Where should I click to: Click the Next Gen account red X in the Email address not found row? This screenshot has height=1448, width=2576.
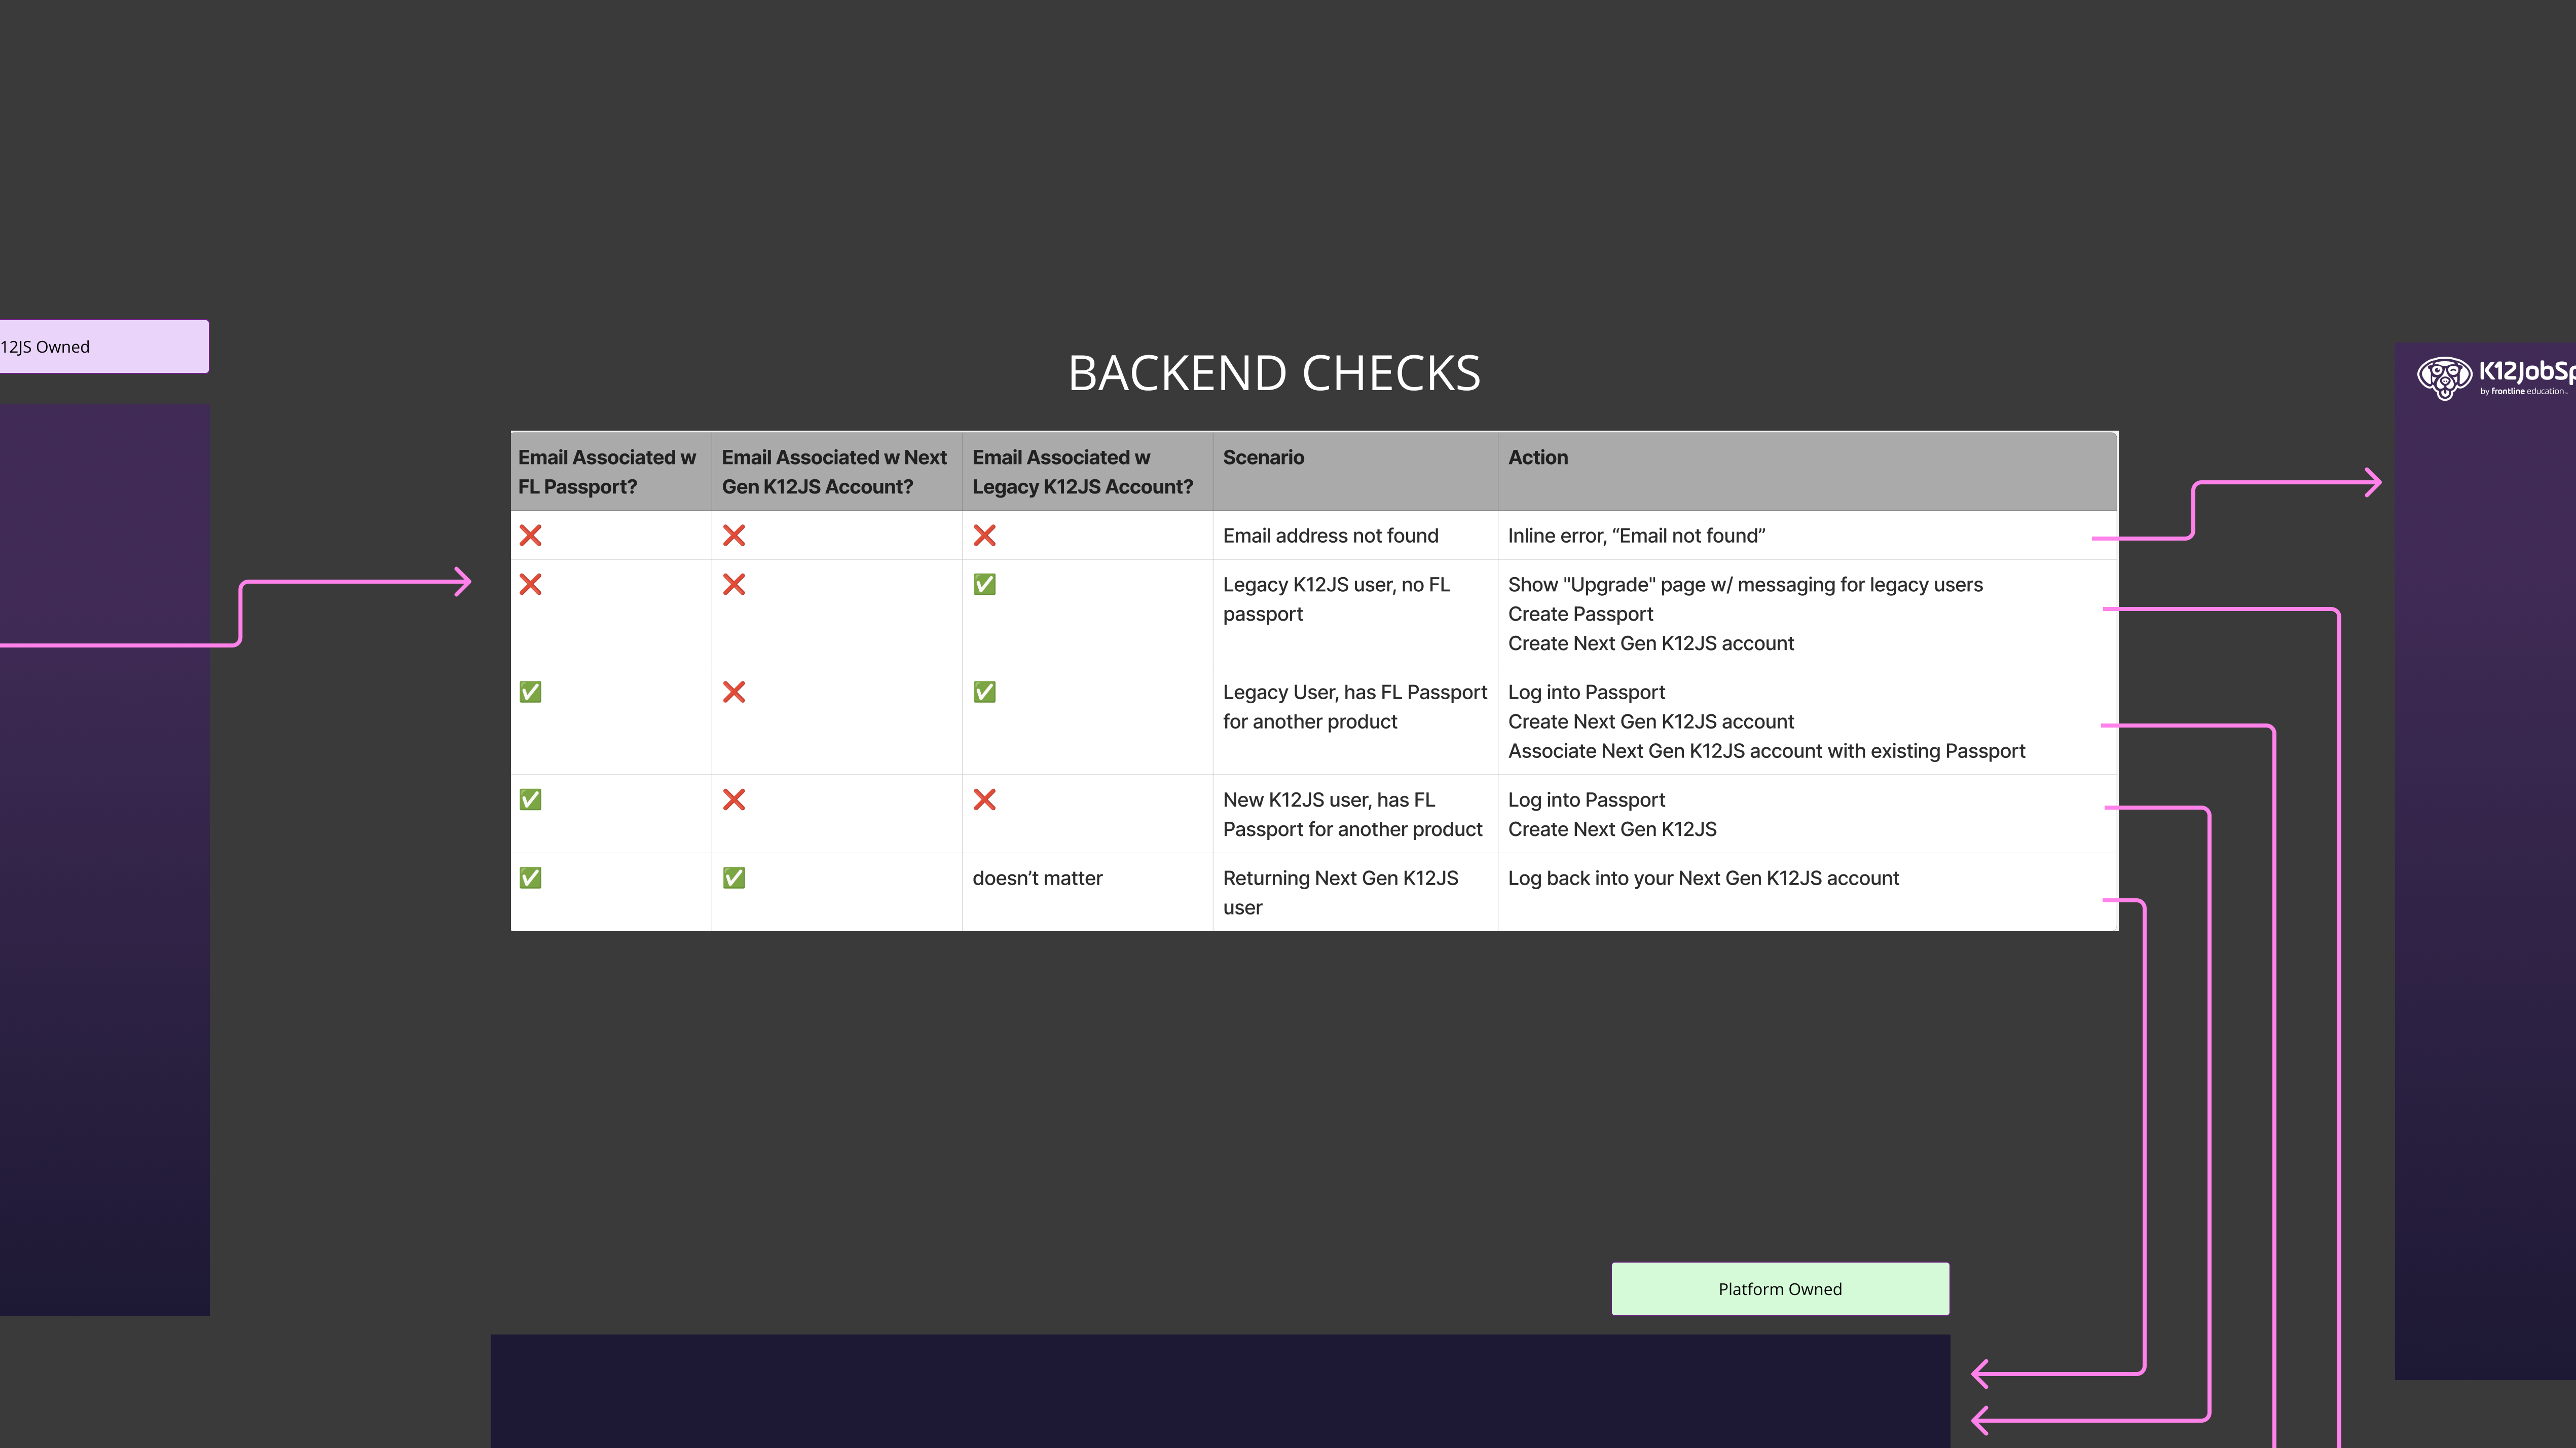point(734,536)
